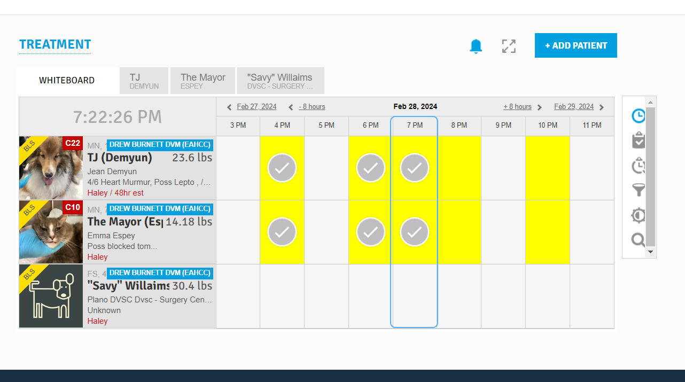Click The Mayor's cat photo thumbnail
685x382 pixels.
[51, 232]
